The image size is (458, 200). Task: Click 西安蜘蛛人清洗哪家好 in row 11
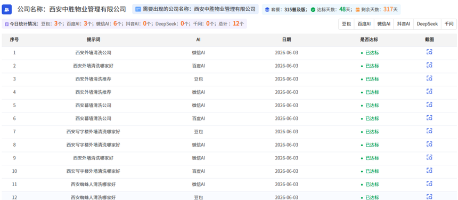coord(93,184)
